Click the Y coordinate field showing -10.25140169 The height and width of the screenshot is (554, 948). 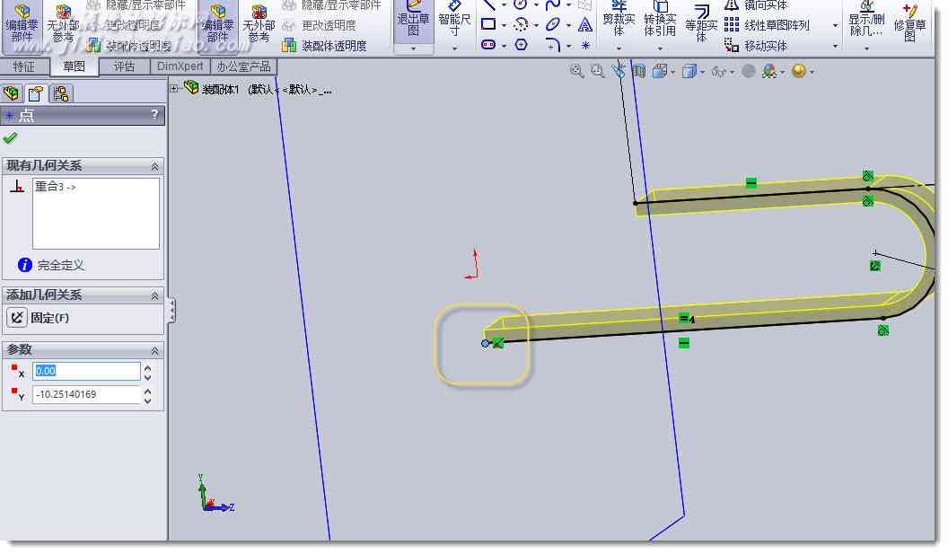click(x=86, y=394)
